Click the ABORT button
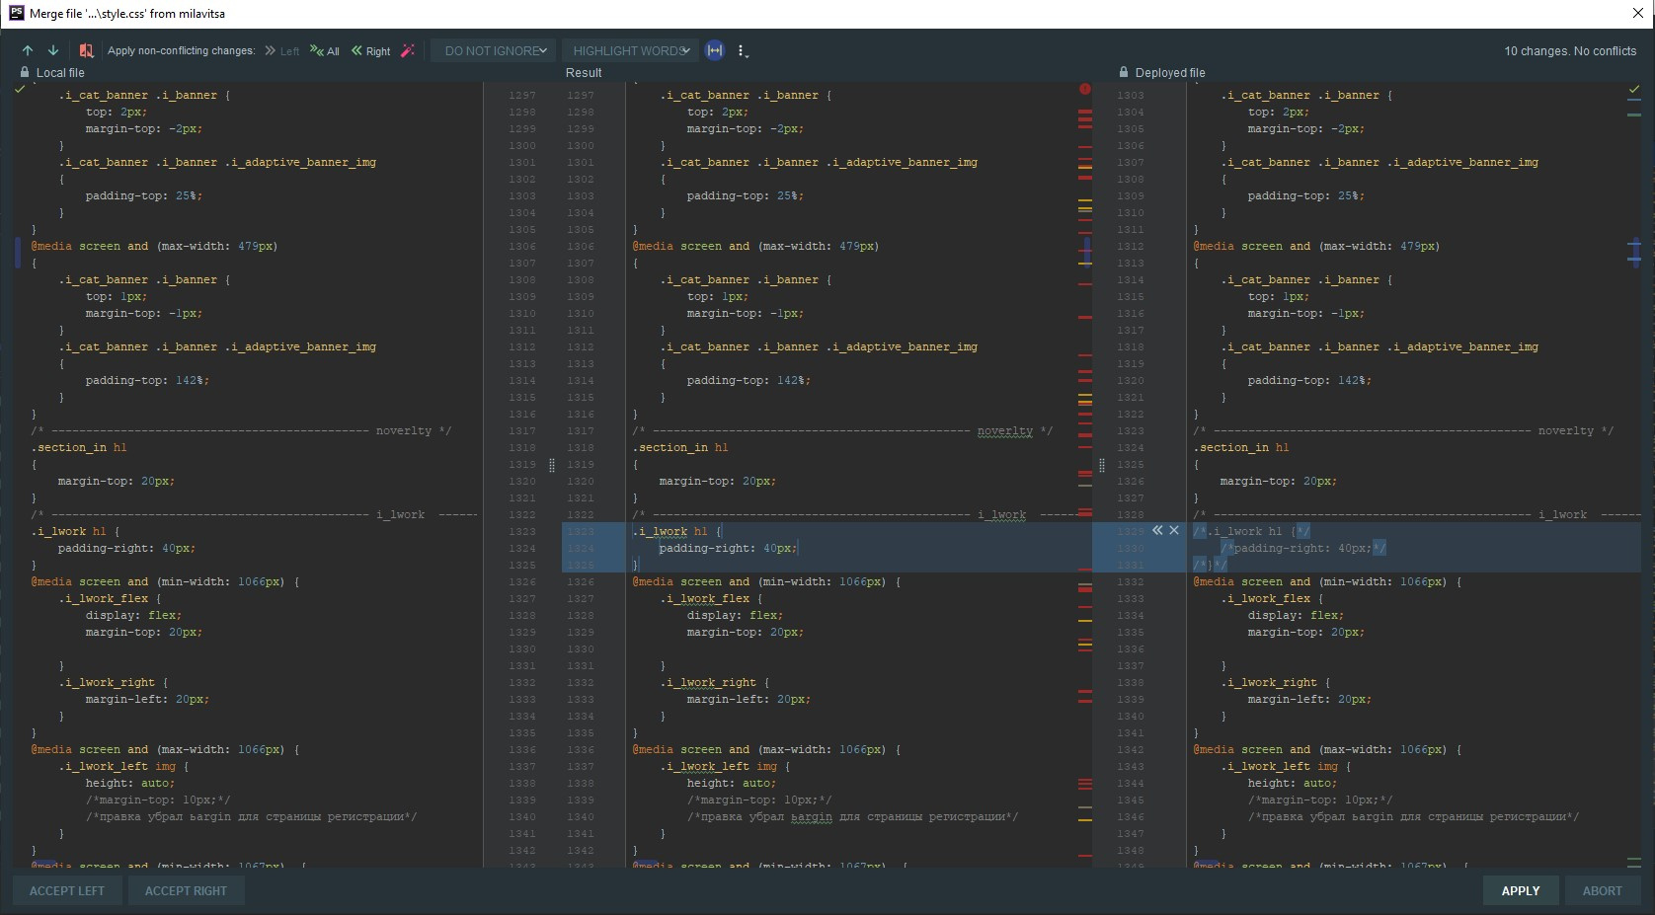The height and width of the screenshot is (915, 1655). [x=1602, y=890]
